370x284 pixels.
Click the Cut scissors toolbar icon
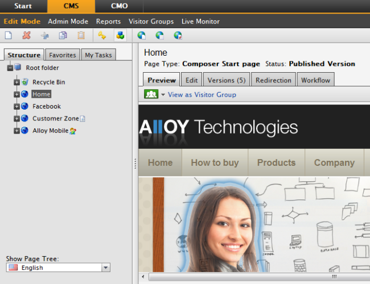(44, 35)
